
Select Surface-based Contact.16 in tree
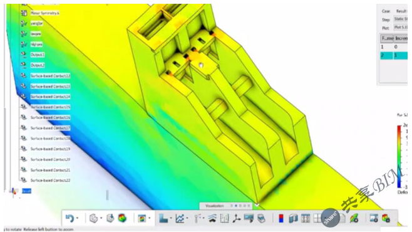tap(50, 118)
